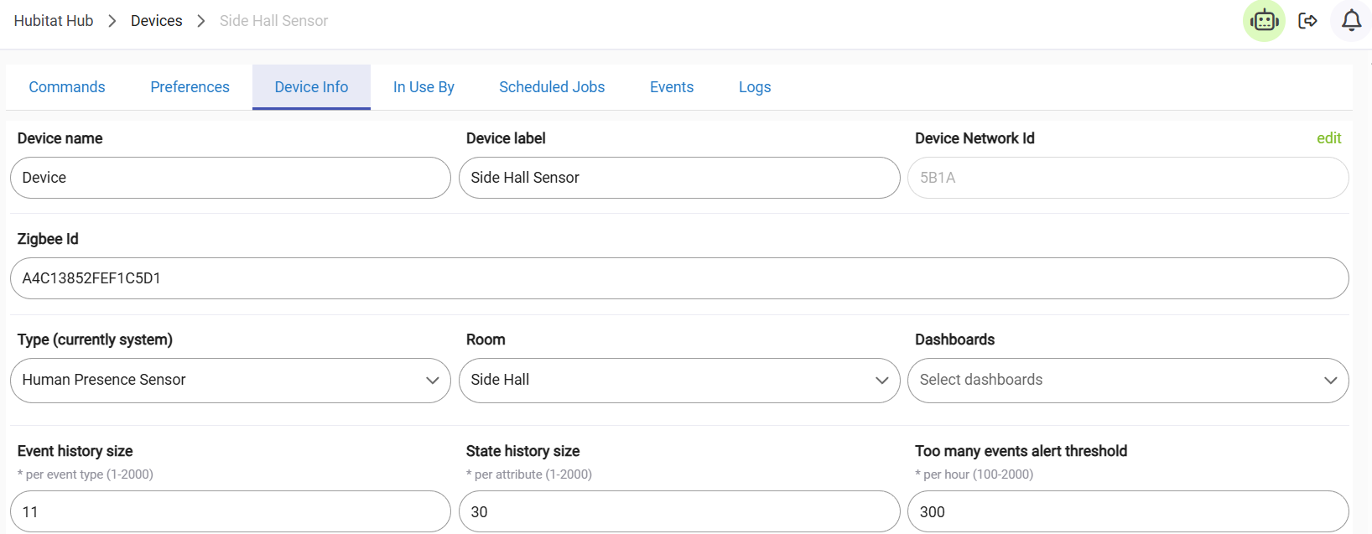Viewport: 1372px width, 534px height.
Task: Expand the Select dashboards dropdown
Action: point(1127,380)
